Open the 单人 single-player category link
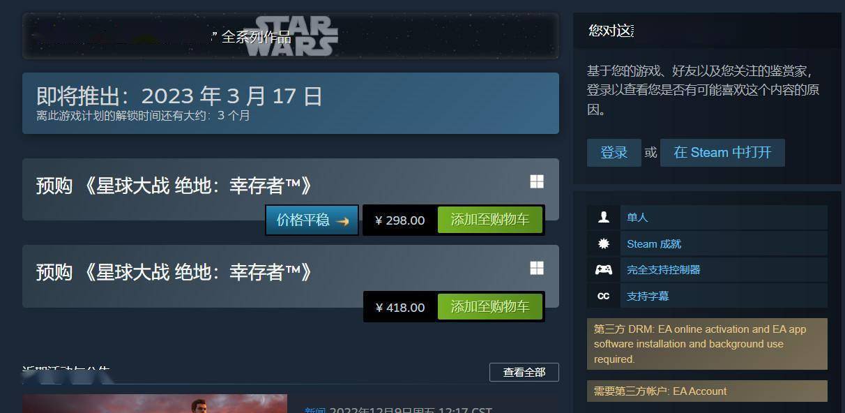845x413 pixels. [x=637, y=218]
